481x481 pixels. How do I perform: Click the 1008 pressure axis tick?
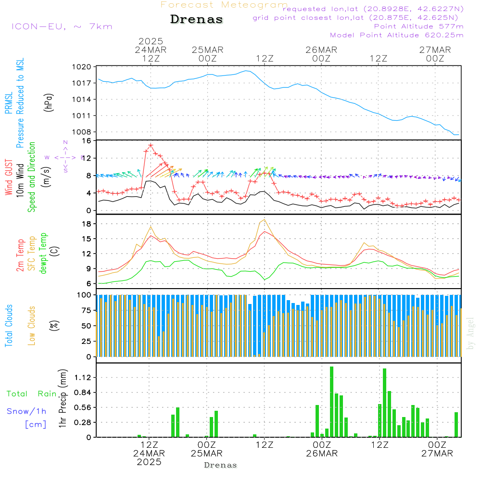tap(81, 132)
